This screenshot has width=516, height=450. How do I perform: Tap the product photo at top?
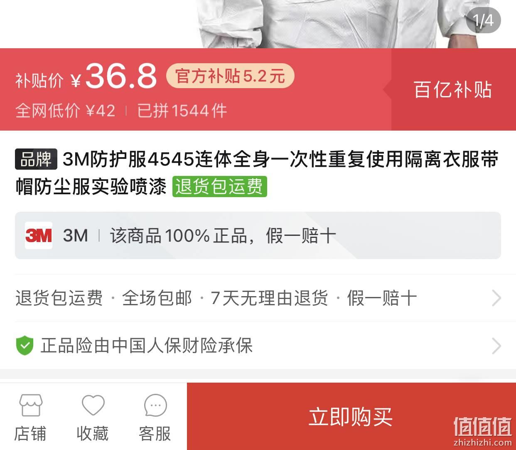coord(258,24)
